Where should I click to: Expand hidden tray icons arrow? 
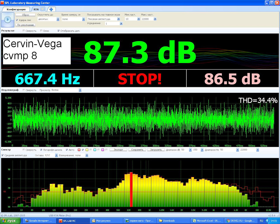267,221
